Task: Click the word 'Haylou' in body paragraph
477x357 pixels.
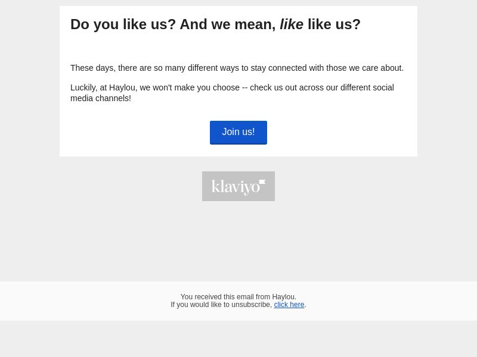Action: point(123,87)
